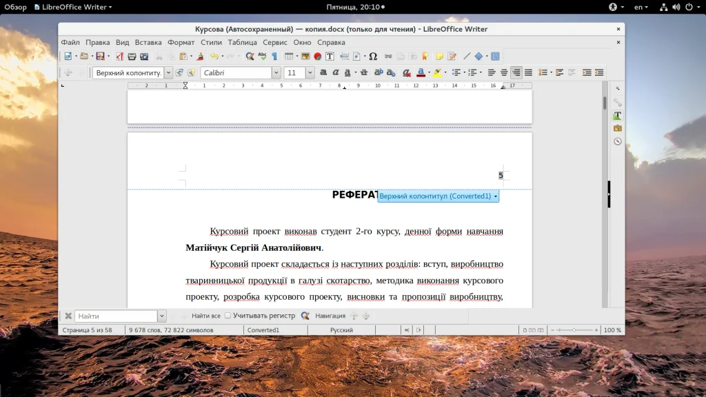The image size is (706, 397).
Task: Open the font size dropdown list
Action: tap(310, 72)
